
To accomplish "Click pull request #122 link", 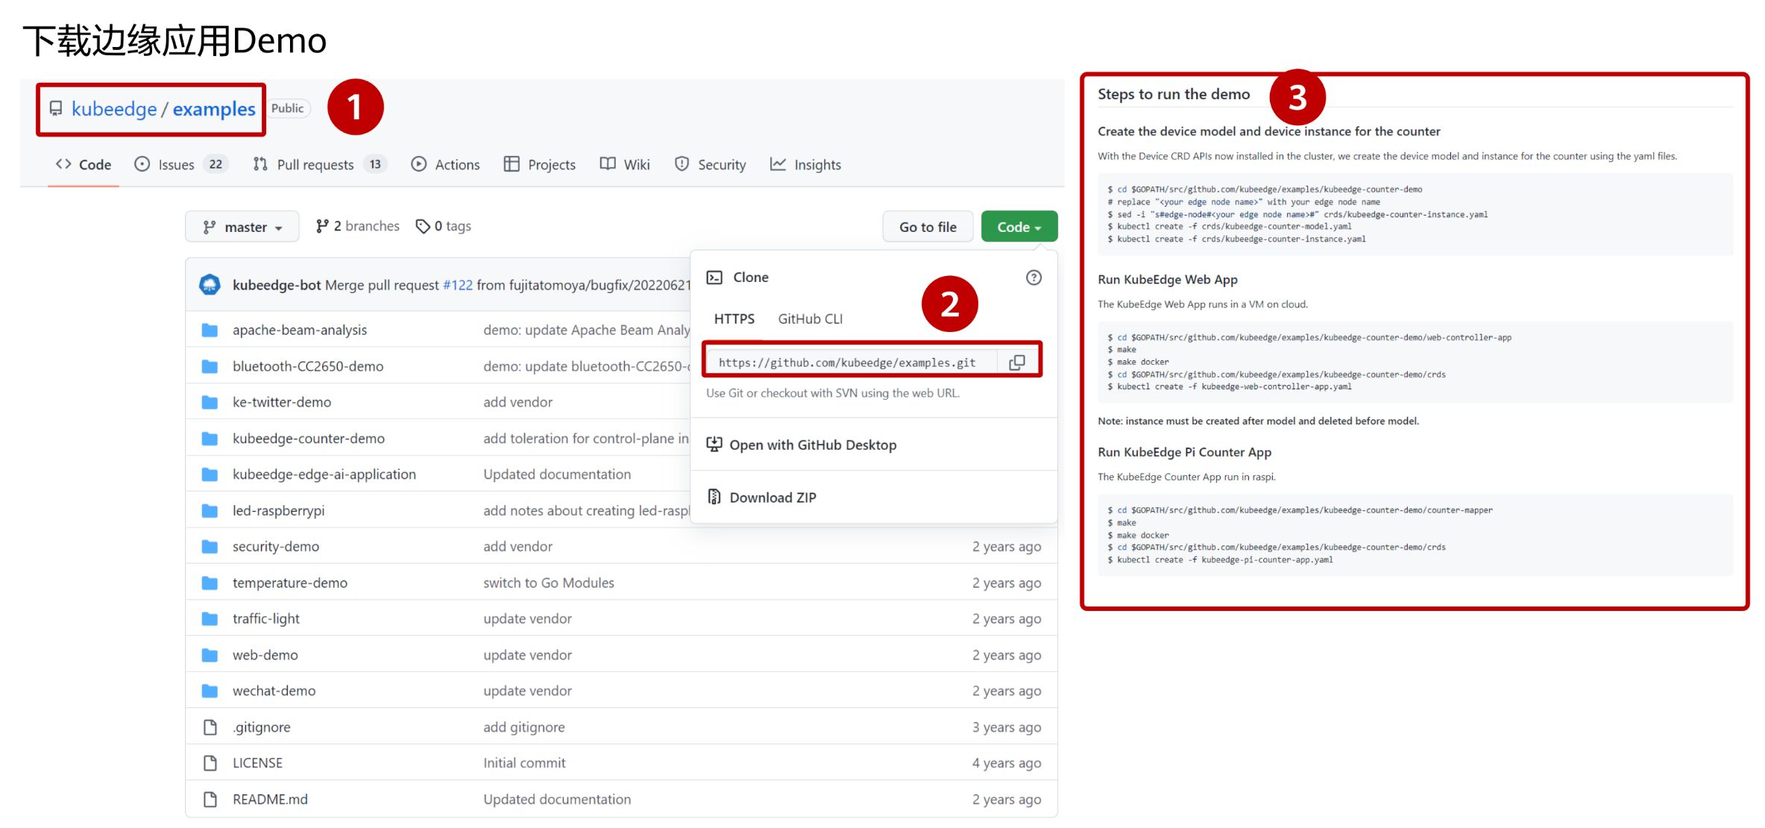I will pos(458,285).
